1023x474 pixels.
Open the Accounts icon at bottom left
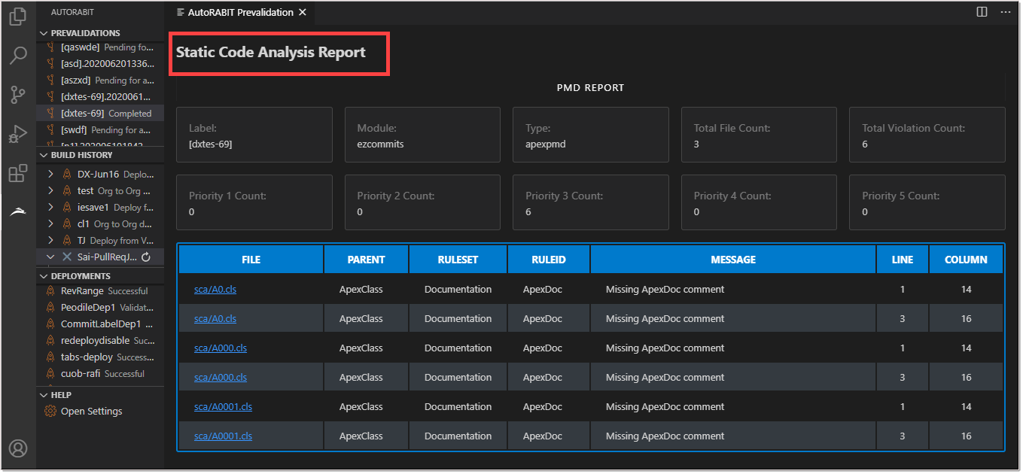point(18,448)
